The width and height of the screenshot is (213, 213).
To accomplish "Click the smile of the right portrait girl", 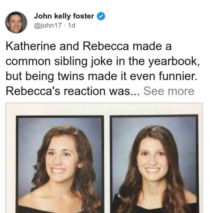I will point(152,170).
